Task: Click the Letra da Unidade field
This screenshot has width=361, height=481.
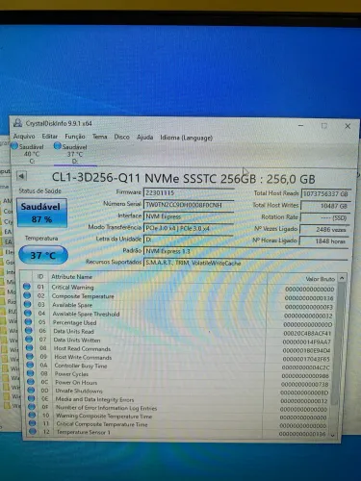Action: pyautogui.click(x=189, y=240)
